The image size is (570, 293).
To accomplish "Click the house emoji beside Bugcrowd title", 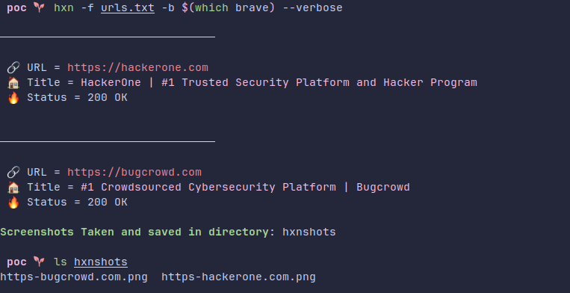I will (13, 187).
